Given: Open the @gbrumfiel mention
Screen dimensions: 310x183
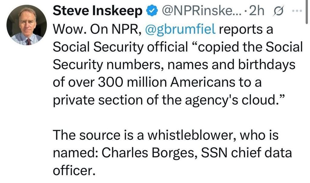Looking at the screenshot, I should (180, 29).
